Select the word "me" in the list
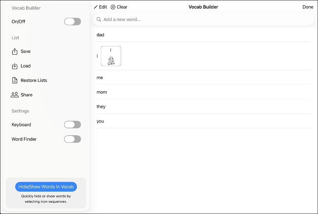The height and width of the screenshot is (214, 318). 100,78
